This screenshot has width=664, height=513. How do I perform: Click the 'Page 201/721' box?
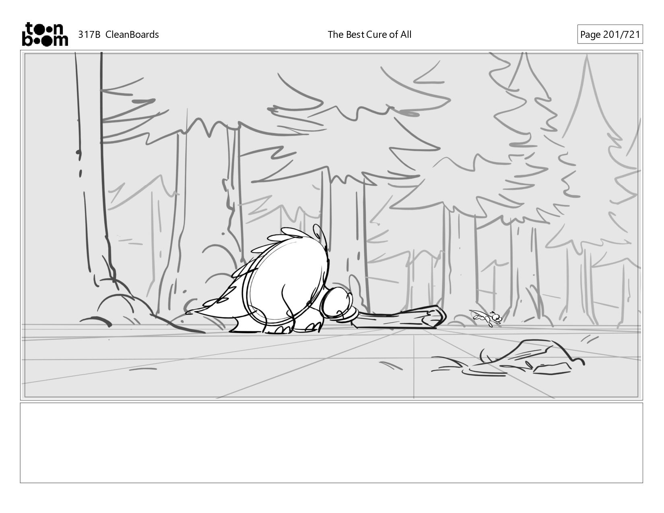(x=610, y=35)
